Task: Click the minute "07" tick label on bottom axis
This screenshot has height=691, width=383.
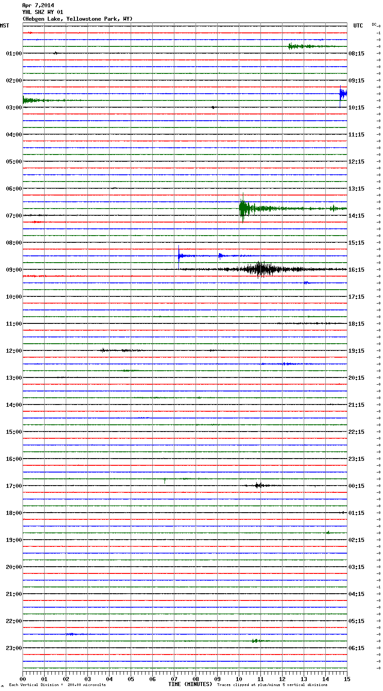Action: click(174, 679)
